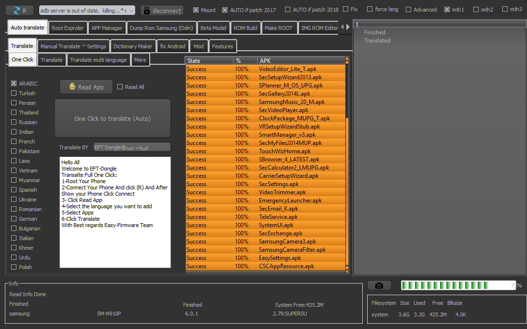Click the instructions text box
Screen dimensions: 527x329
(115, 212)
